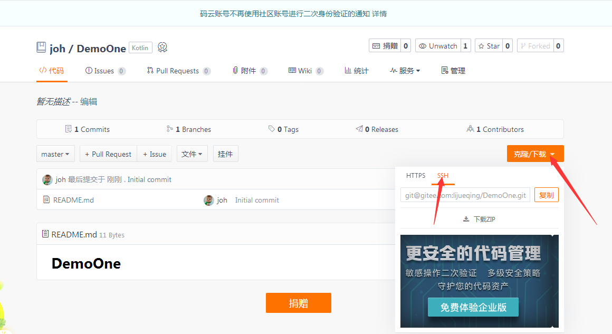
Task: Click the Forked button
Action: 535,46
